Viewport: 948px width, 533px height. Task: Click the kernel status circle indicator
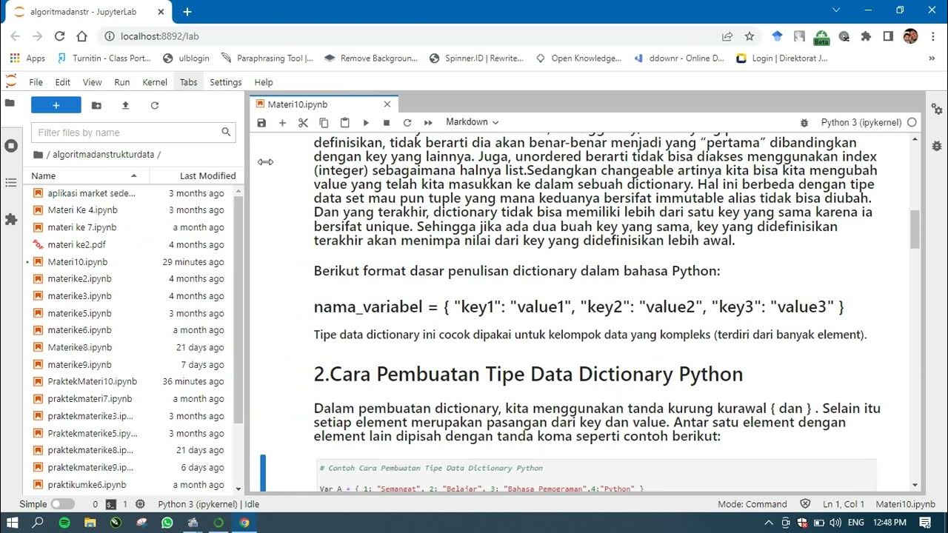point(912,122)
